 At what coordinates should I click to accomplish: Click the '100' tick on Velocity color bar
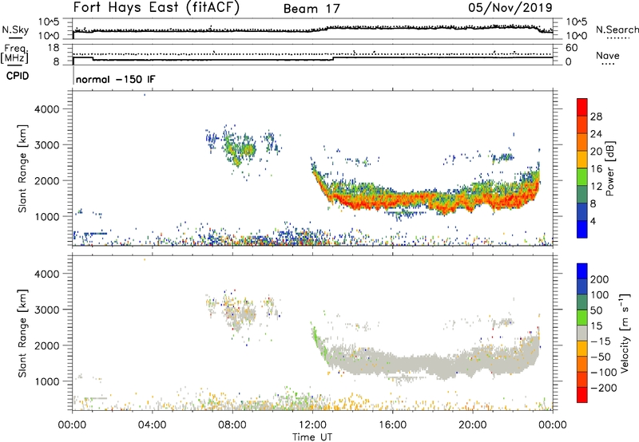coord(600,295)
